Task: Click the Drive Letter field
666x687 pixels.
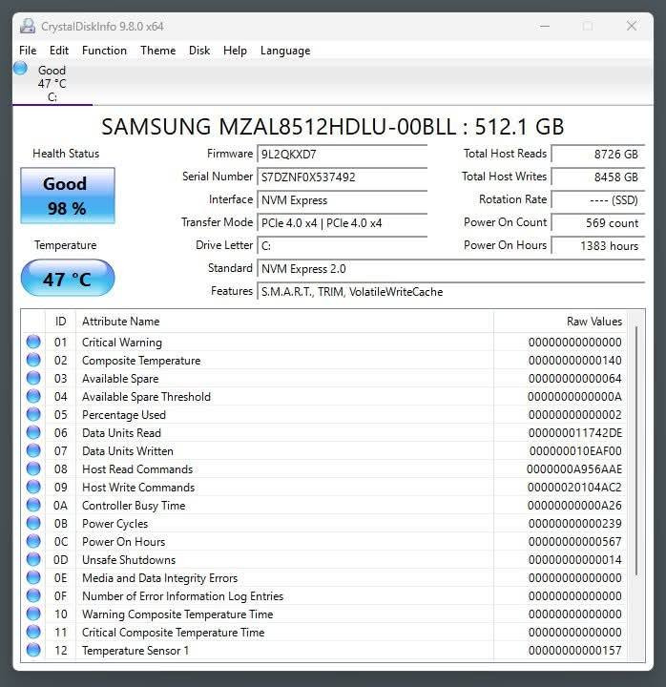Action: click(343, 246)
